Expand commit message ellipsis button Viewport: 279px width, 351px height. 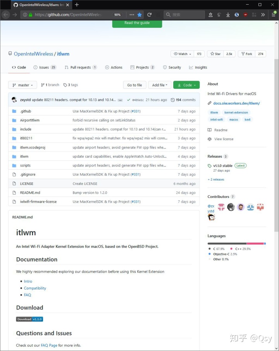[x=120, y=100]
